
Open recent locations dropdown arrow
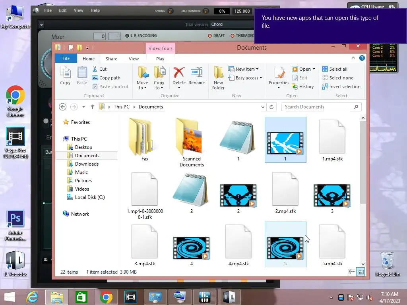pos(83,107)
